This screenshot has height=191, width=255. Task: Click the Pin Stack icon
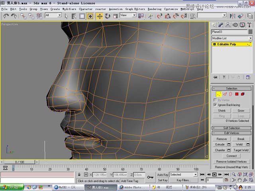click(x=216, y=77)
